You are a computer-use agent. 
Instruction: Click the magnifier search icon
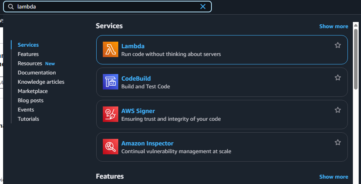tap(11, 7)
